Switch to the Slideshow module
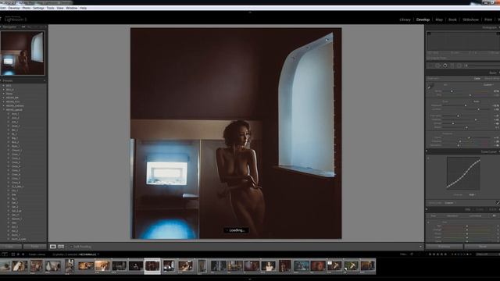Screen dimensions: 500x281 click(470, 20)
